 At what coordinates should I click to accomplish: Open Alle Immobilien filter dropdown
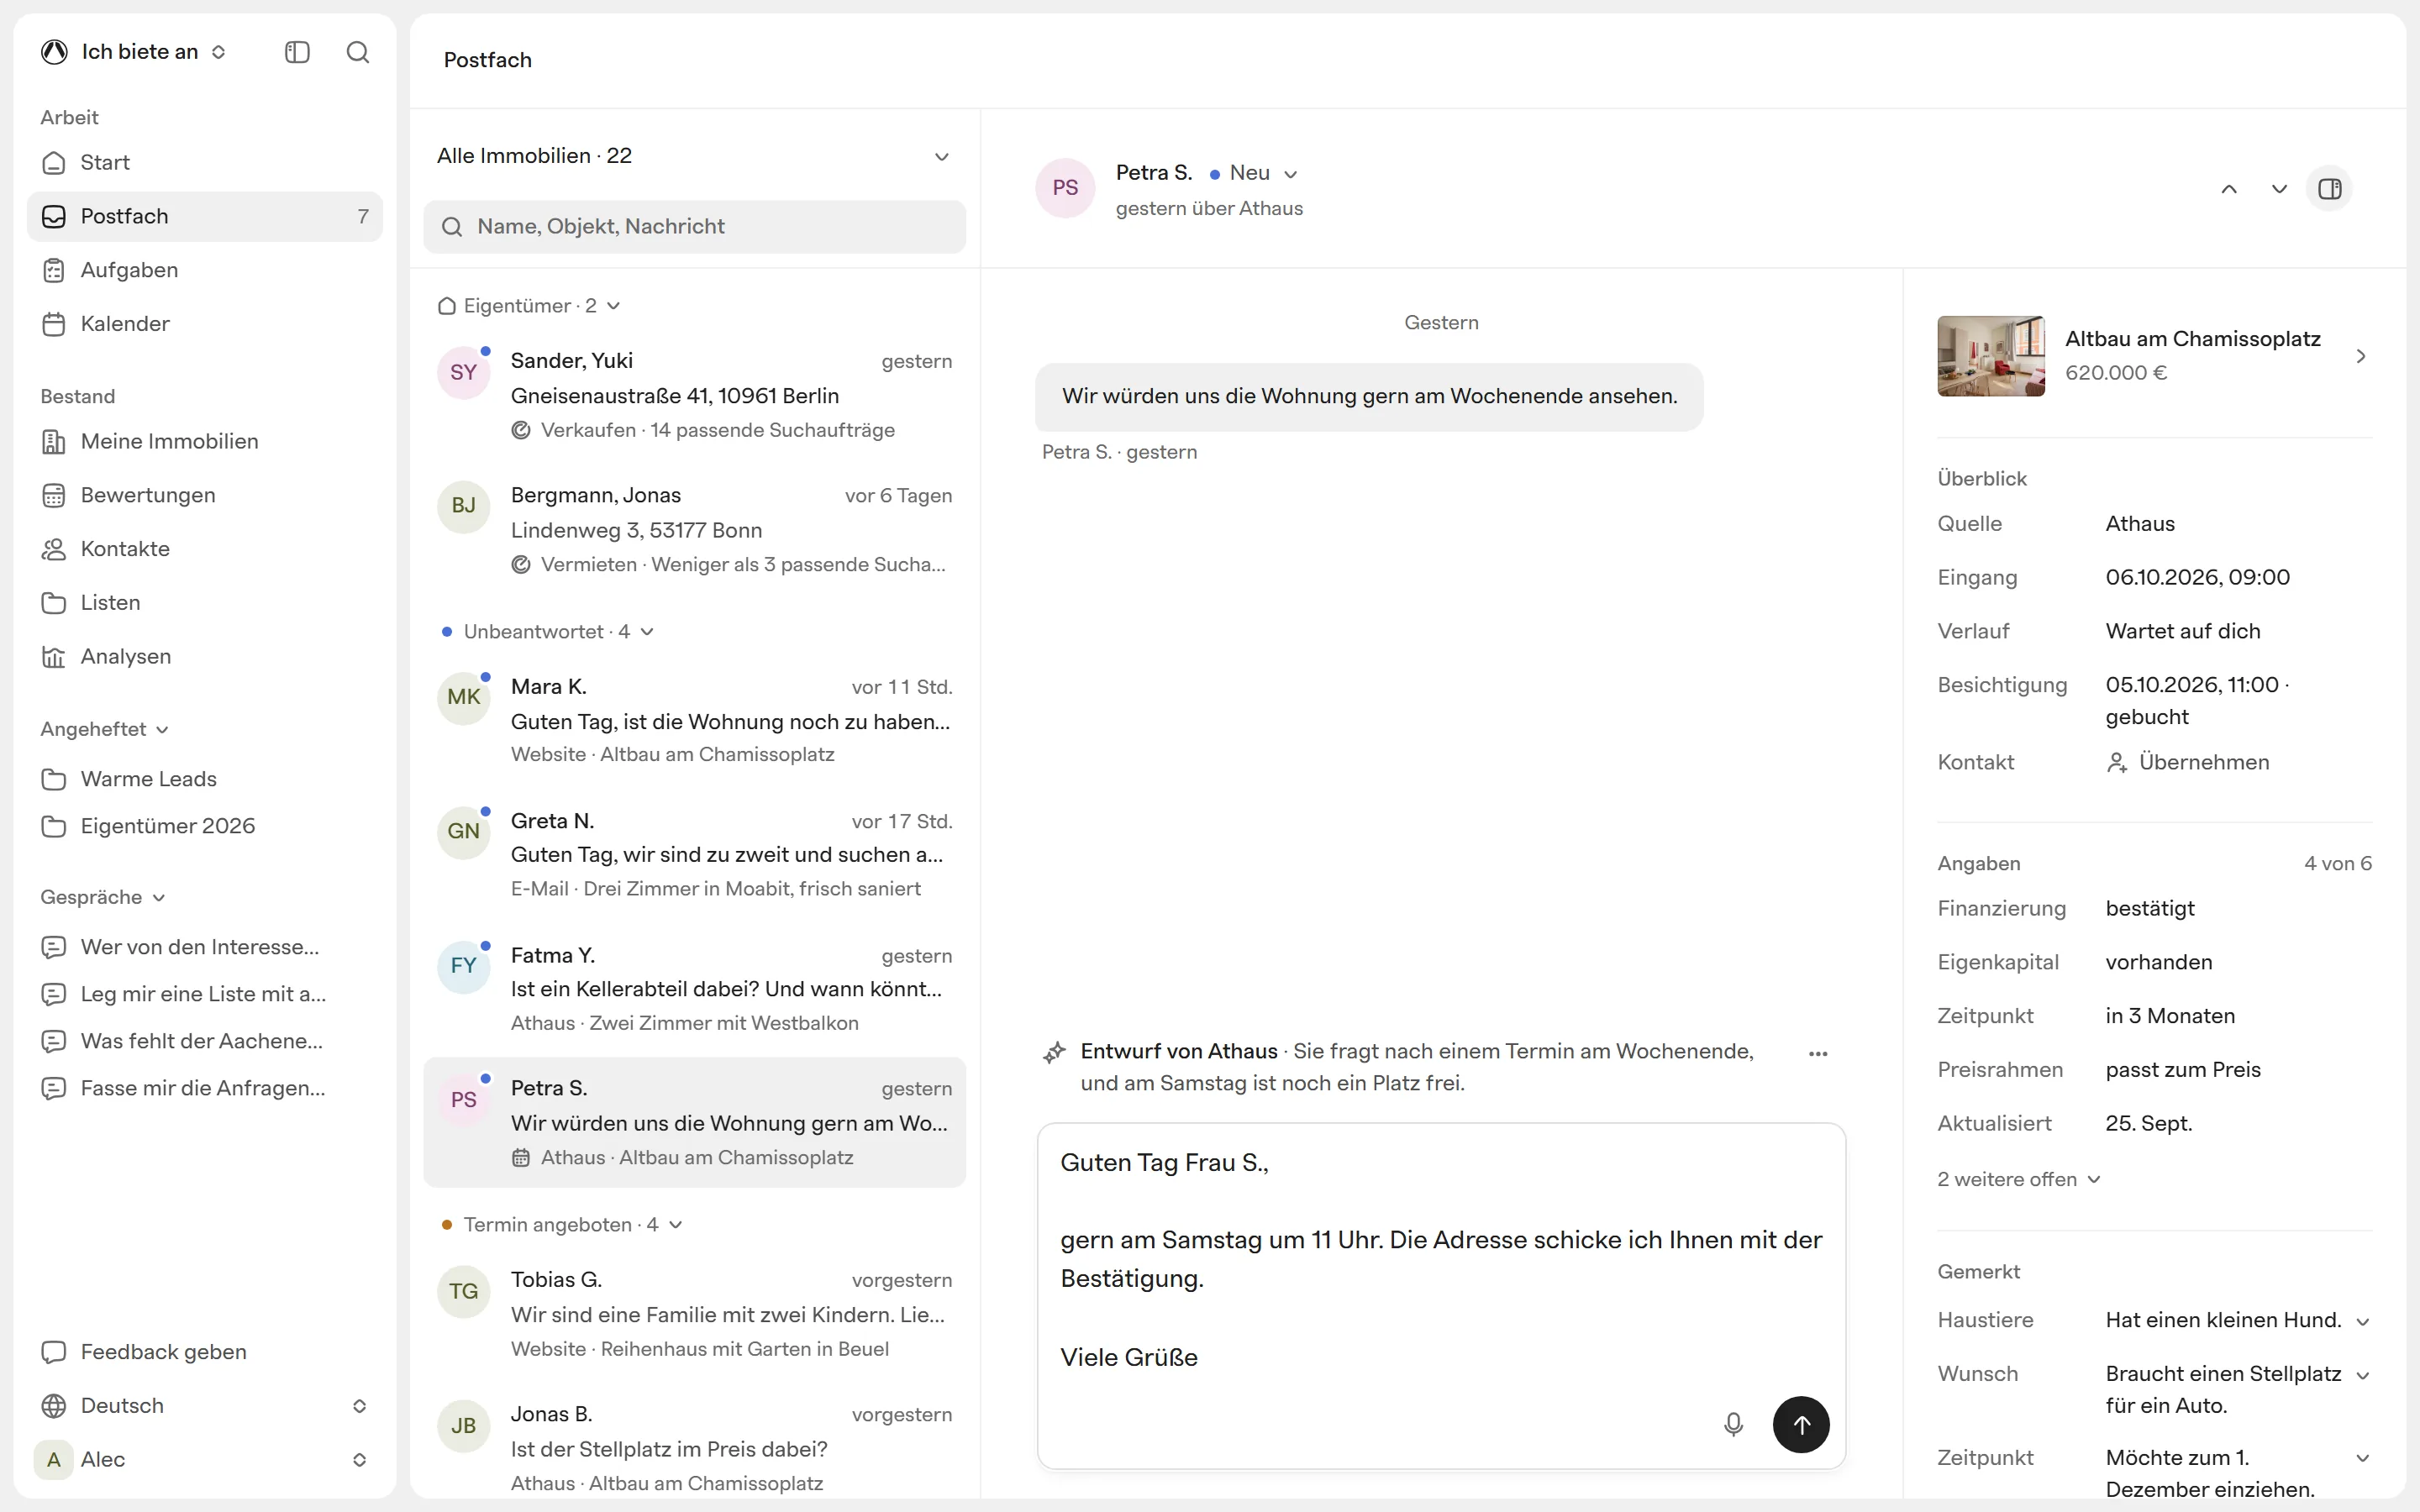694,156
